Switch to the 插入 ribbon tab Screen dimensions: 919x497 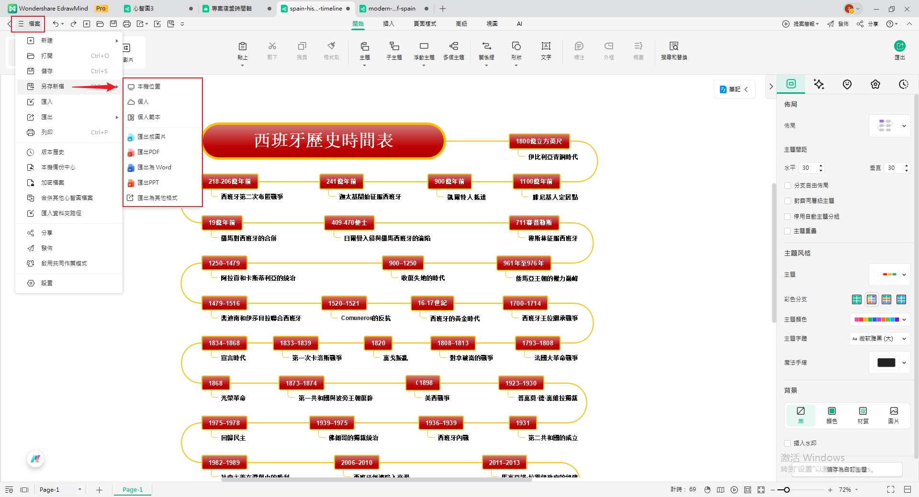pos(388,23)
